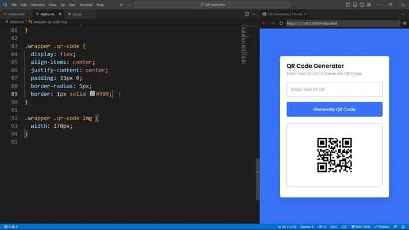Open preview panel more actions menu

403,14
